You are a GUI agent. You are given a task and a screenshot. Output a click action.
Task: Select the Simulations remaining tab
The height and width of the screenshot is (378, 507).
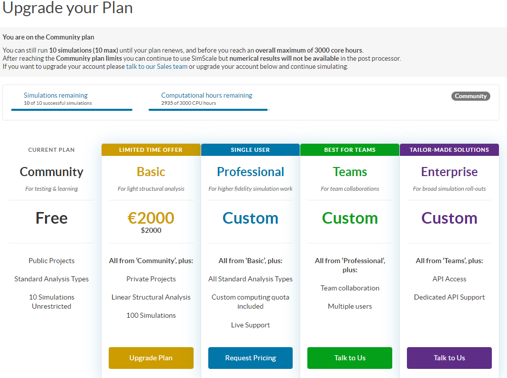(x=56, y=95)
